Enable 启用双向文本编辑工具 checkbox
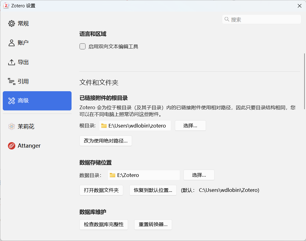306x241 pixels. point(83,46)
